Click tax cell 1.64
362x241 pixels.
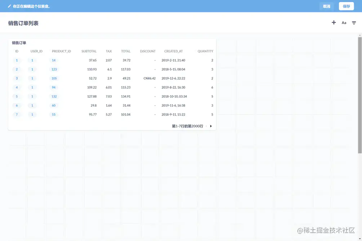109,106
